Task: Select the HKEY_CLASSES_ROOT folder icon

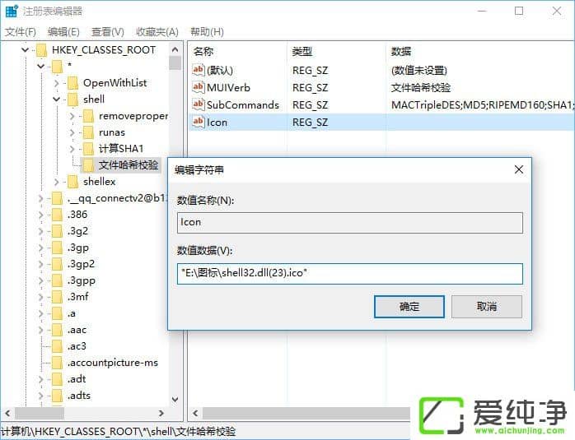Action: (x=41, y=50)
